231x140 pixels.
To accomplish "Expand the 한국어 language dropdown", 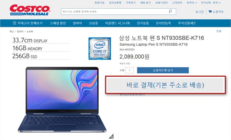I will (x=192, y=3).
